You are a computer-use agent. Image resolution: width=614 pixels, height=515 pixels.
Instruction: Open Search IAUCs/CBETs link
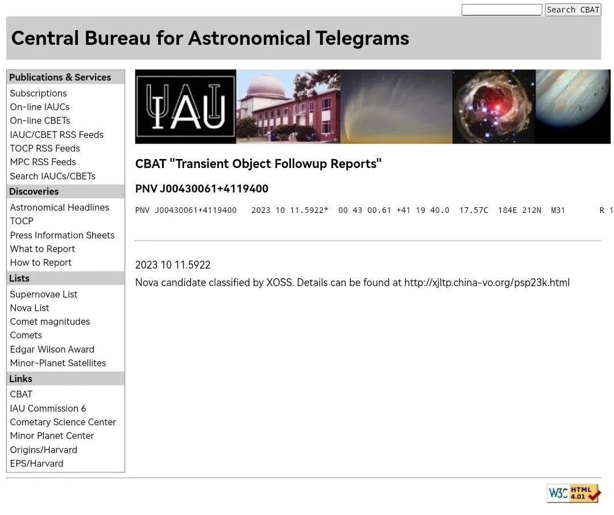point(53,177)
